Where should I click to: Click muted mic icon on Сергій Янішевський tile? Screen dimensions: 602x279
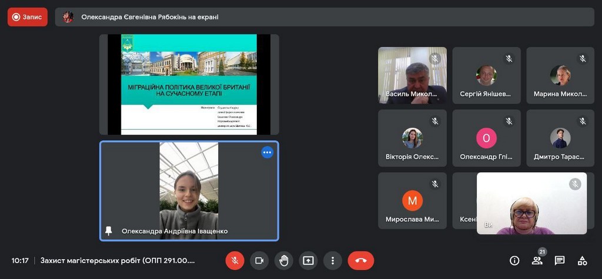coord(509,59)
